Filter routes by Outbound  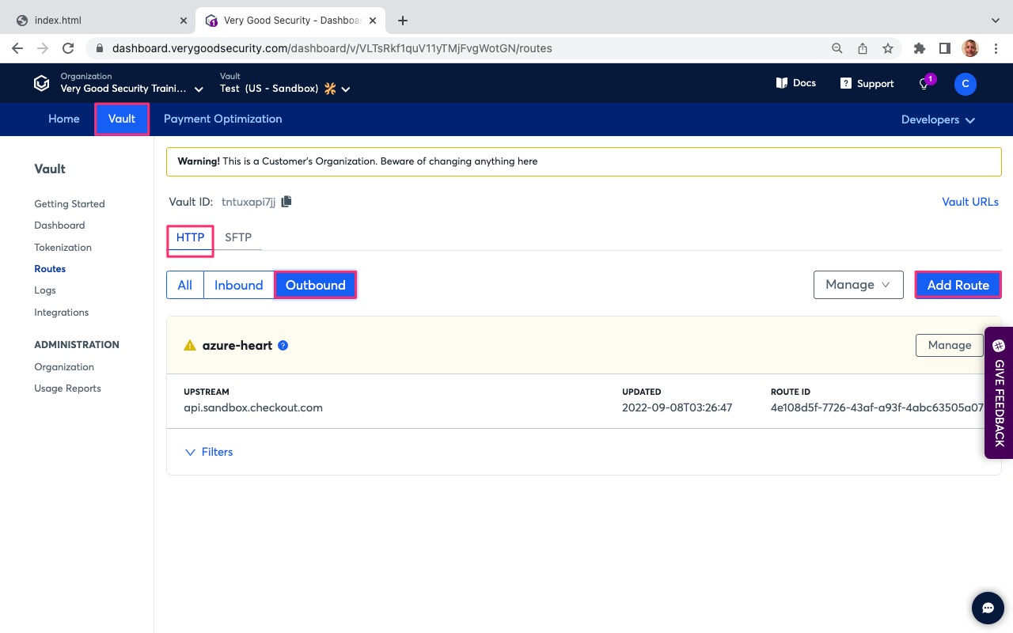tap(316, 285)
